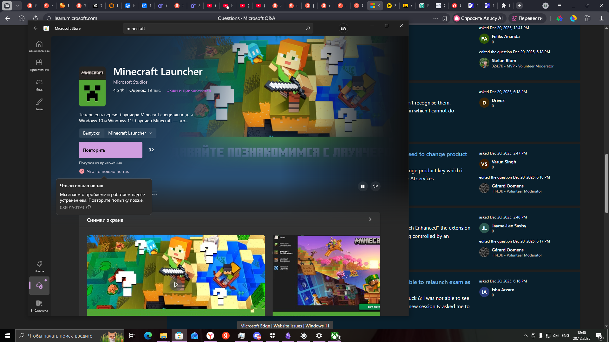Select Темы in the Store sidebar
The image size is (609, 342).
39,104
